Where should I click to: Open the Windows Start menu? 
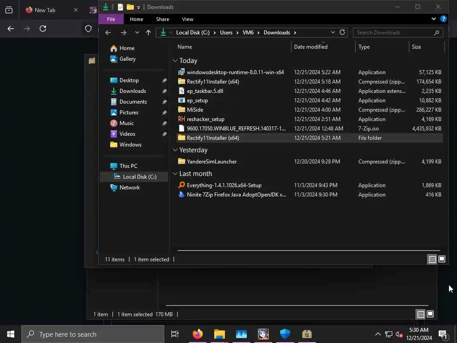coord(11,334)
